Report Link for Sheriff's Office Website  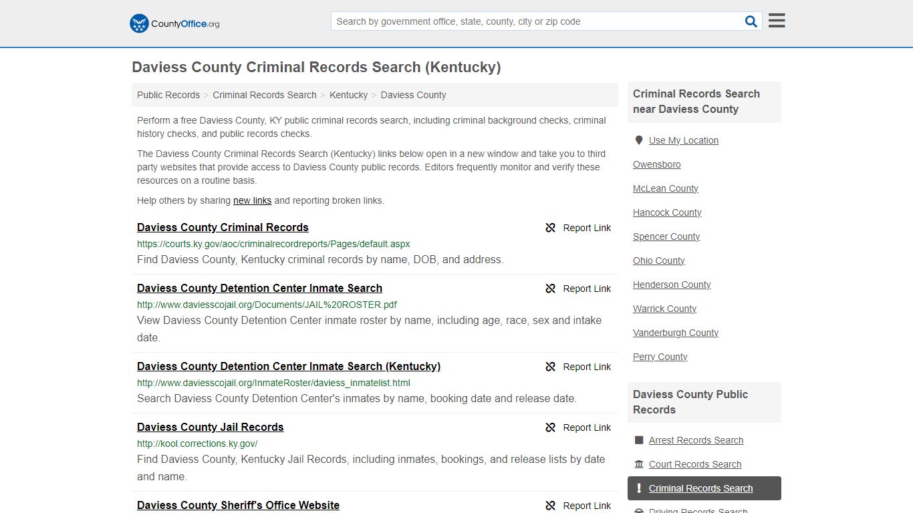point(587,506)
